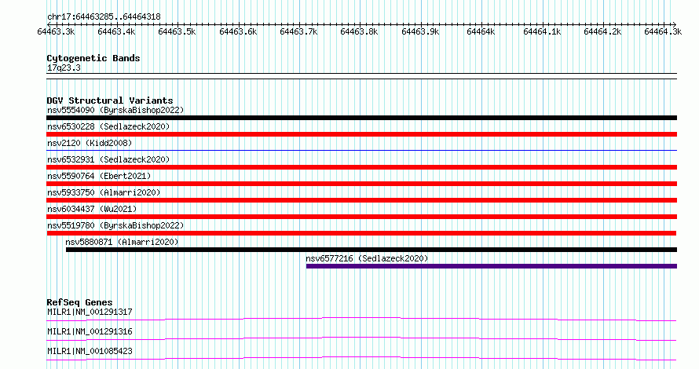Click the black bar of nsv5554090
The width and height of the screenshot is (699, 369).
[361, 118]
